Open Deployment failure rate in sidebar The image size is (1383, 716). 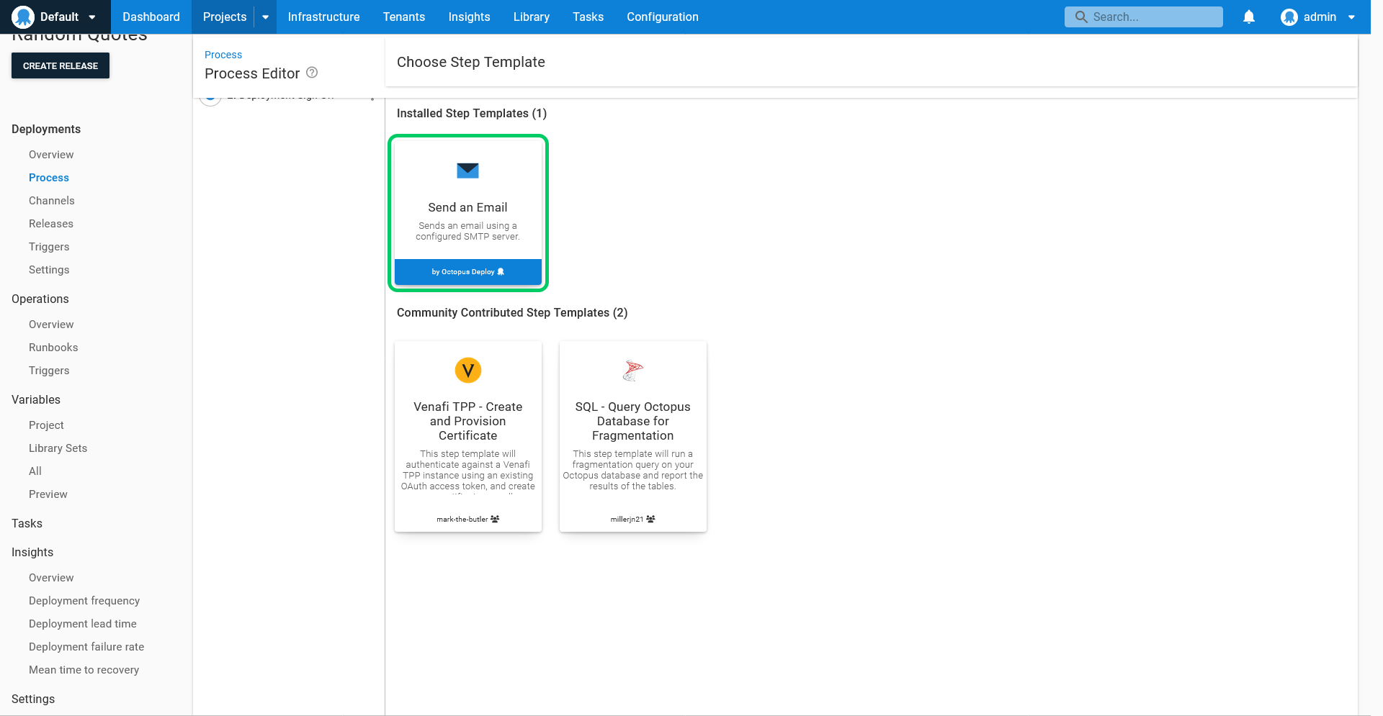click(x=86, y=647)
